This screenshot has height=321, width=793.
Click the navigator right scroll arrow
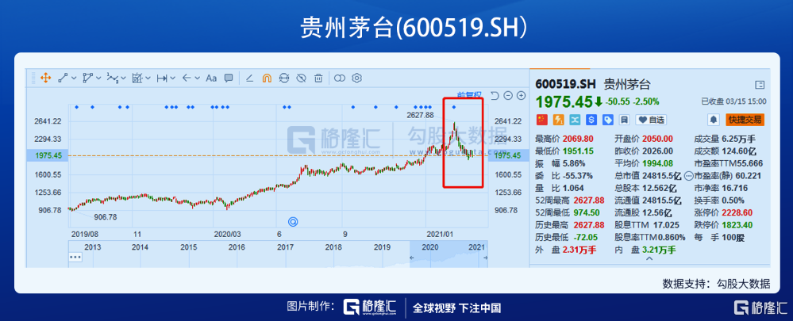486,258
